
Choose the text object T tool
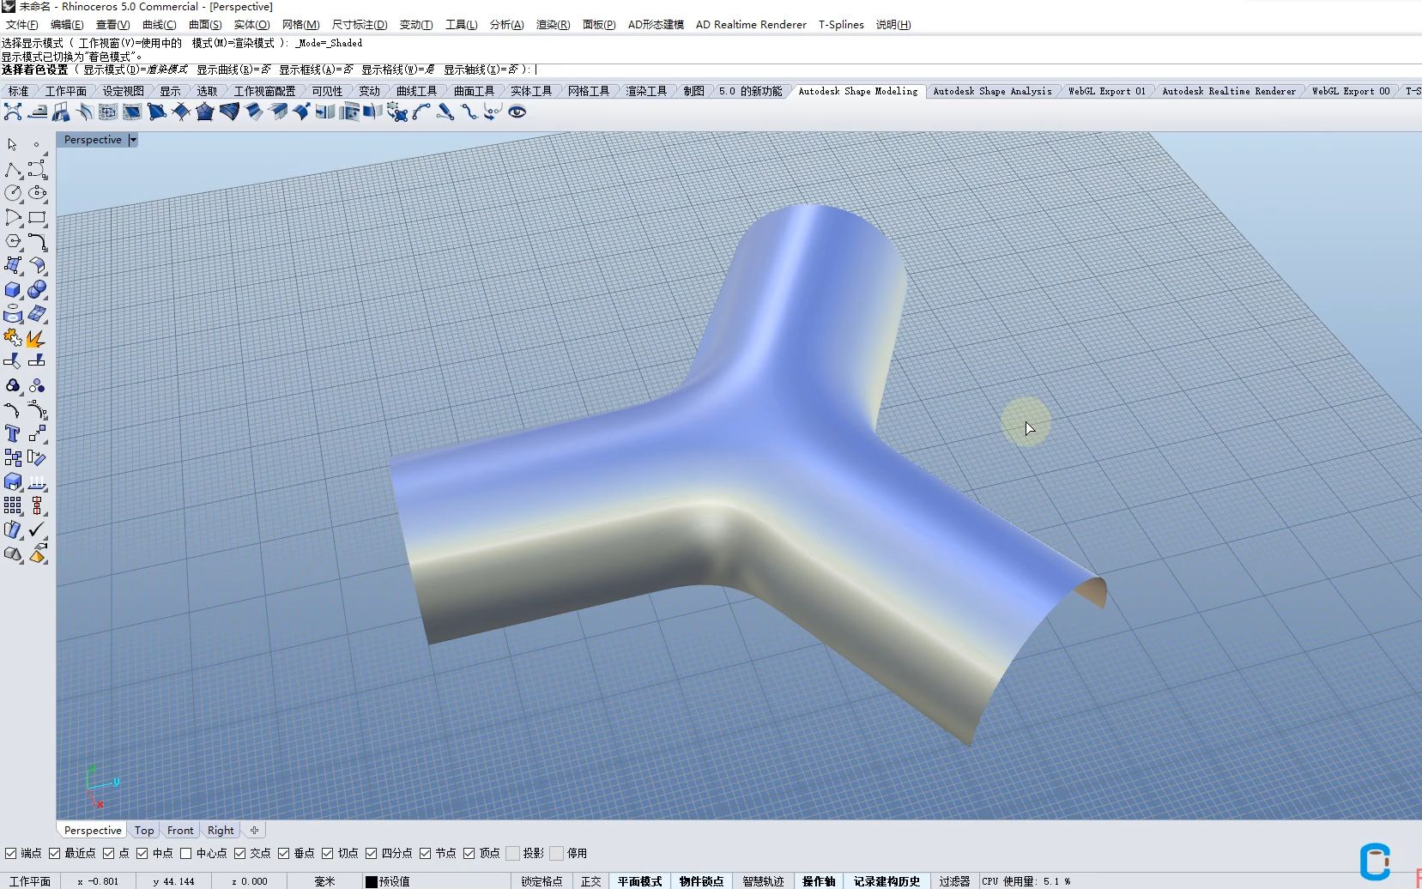[13, 433]
